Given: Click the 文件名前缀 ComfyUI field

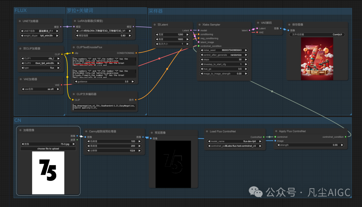Looking at the screenshot, I should point(317,34).
